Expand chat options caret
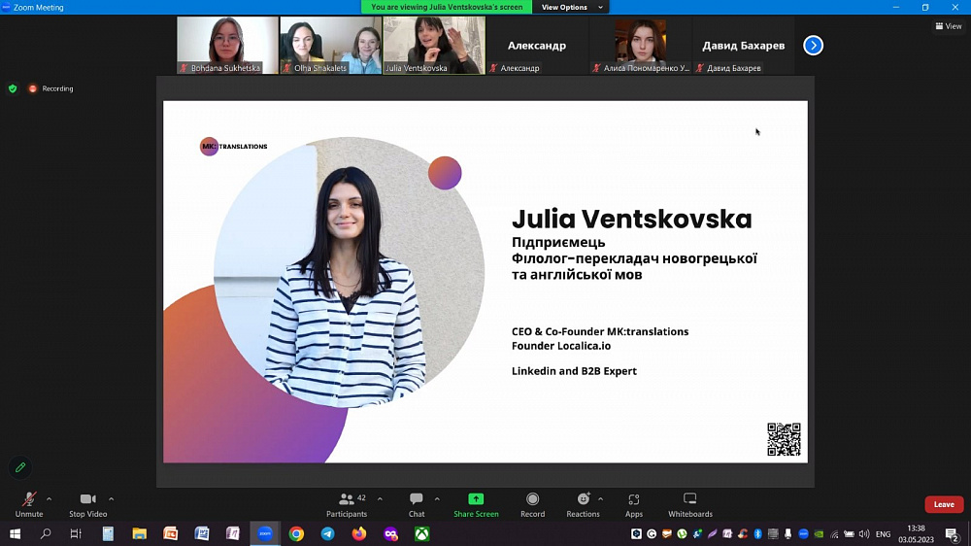The image size is (971, 546). [437, 499]
